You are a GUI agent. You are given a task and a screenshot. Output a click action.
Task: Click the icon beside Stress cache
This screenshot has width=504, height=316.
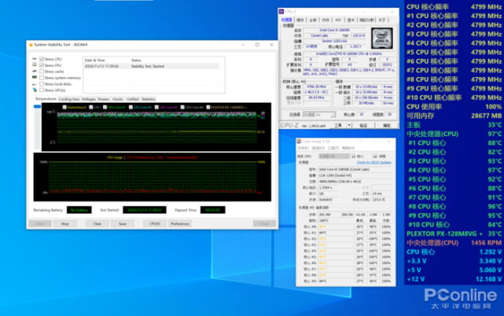(x=35, y=72)
